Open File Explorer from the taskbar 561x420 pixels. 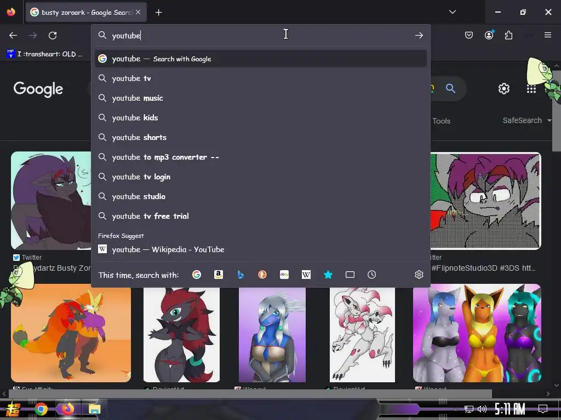coord(94,409)
